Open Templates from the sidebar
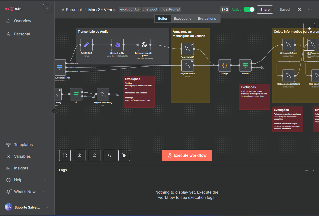The image size is (319, 216). click(x=23, y=145)
